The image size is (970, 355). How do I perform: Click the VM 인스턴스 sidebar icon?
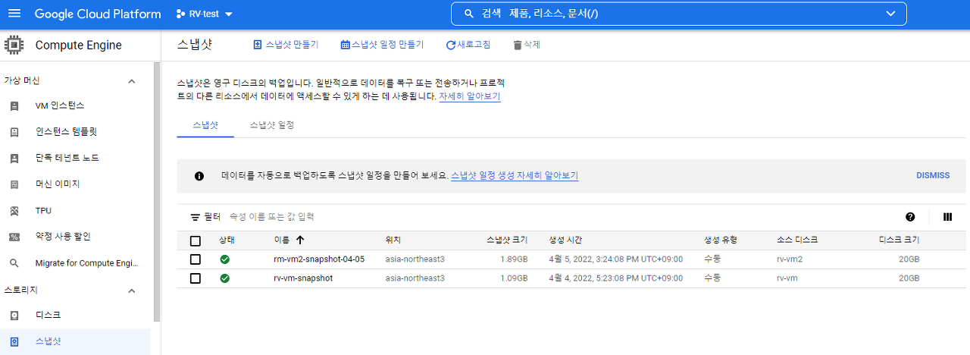[14, 106]
